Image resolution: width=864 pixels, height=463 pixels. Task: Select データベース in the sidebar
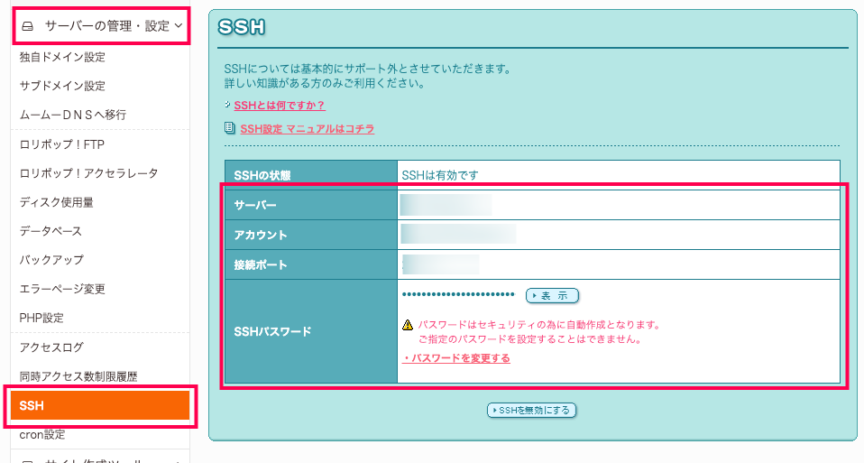[51, 231]
